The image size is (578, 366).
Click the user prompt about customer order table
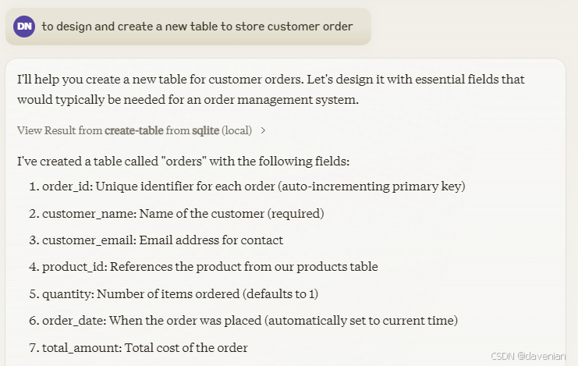point(197,27)
